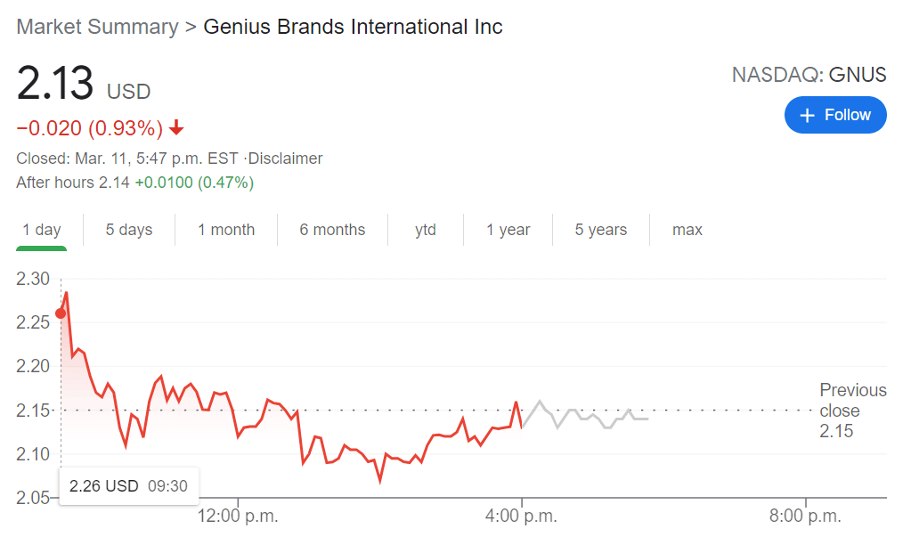Select the 1 day tab
Viewport: 911px width, 545px height.
pos(42,230)
